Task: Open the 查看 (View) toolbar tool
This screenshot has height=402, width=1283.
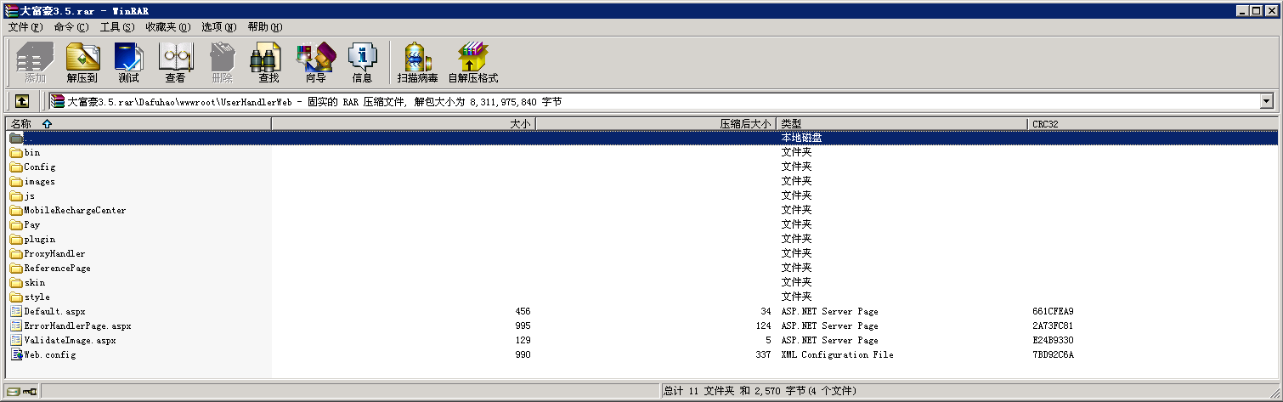Action: click(x=175, y=62)
